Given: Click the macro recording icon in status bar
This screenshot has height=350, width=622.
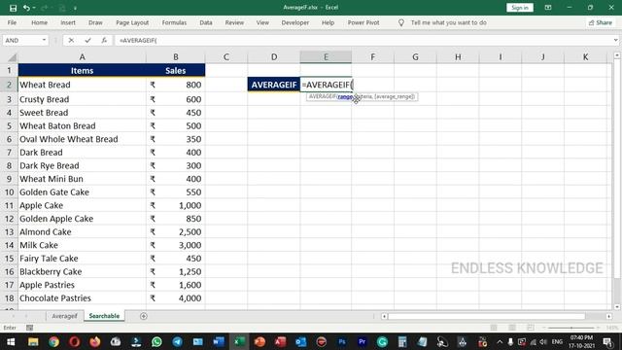Looking at the screenshot, I should (30, 328).
